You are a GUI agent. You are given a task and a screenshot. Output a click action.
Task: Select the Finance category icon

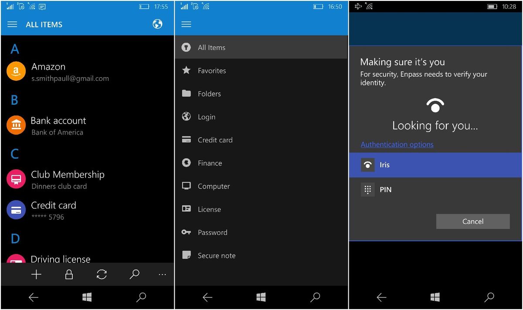[186, 163]
